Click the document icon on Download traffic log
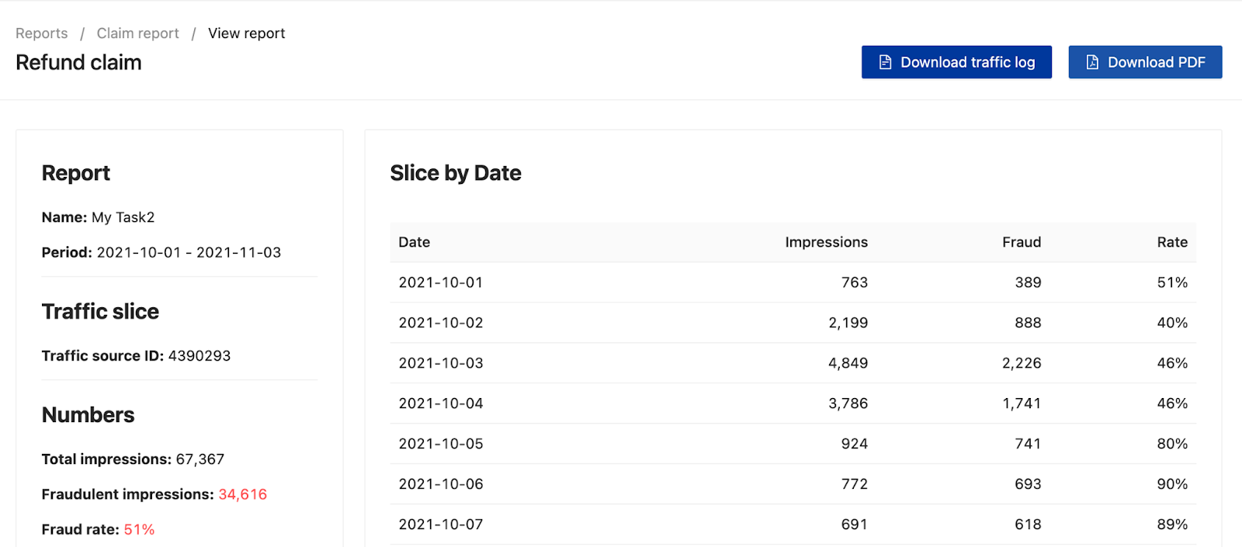 click(x=885, y=62)
